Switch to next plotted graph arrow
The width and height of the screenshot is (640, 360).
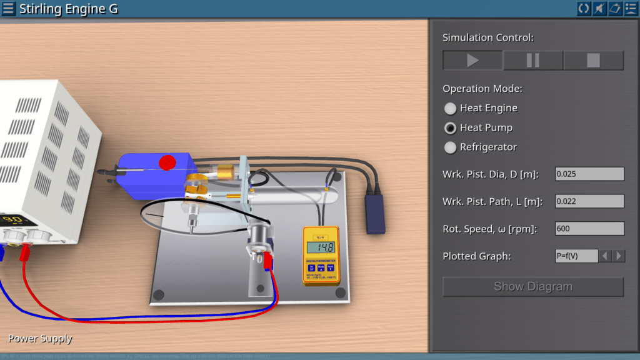pyautogui.click(x=619, y=256)
